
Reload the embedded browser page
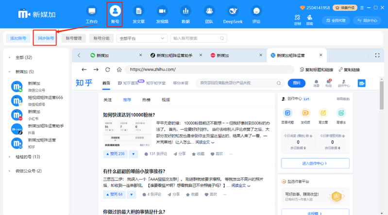tap(107, 69)
